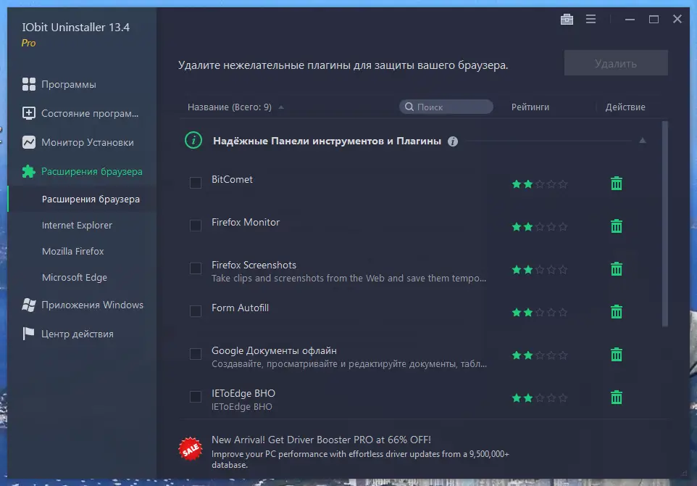Select the Firefox Monitor checkbox
The height and width of the screenshot is (486, 697).
(x=195, y=226)
